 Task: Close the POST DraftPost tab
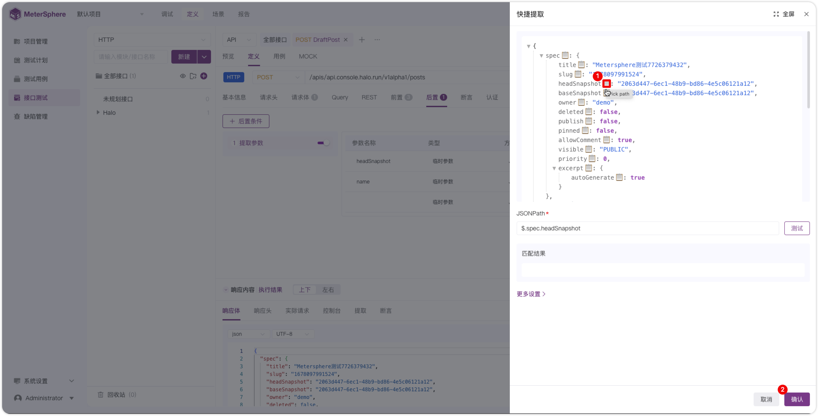346,40
